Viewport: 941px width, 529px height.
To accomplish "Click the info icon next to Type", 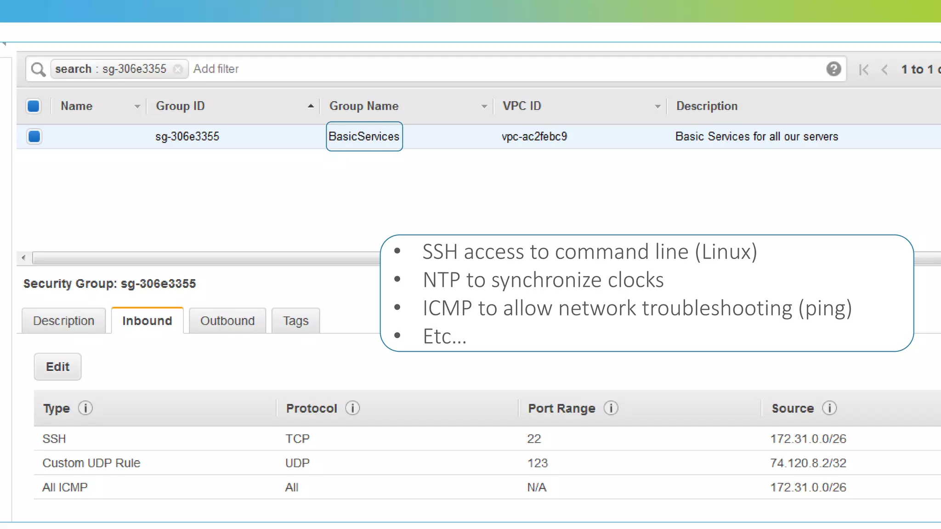I will point(85,408).
